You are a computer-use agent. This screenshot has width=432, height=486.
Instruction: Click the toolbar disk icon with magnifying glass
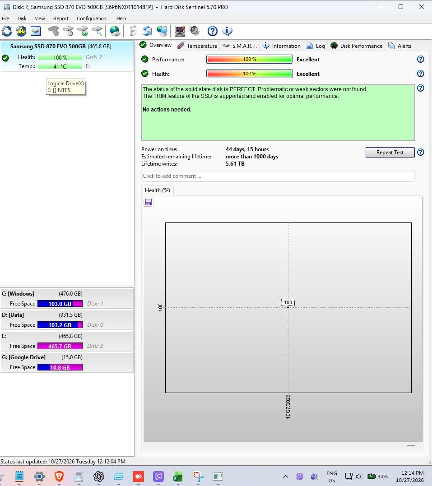pyautogui.click(x=97, y=31)
